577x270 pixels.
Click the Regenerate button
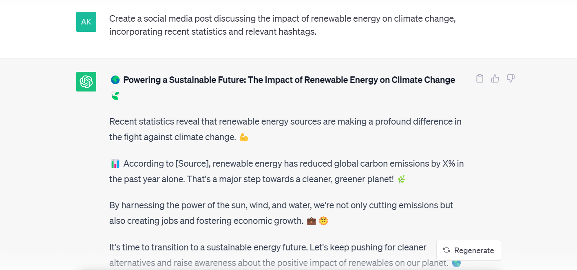click(469, 250)
